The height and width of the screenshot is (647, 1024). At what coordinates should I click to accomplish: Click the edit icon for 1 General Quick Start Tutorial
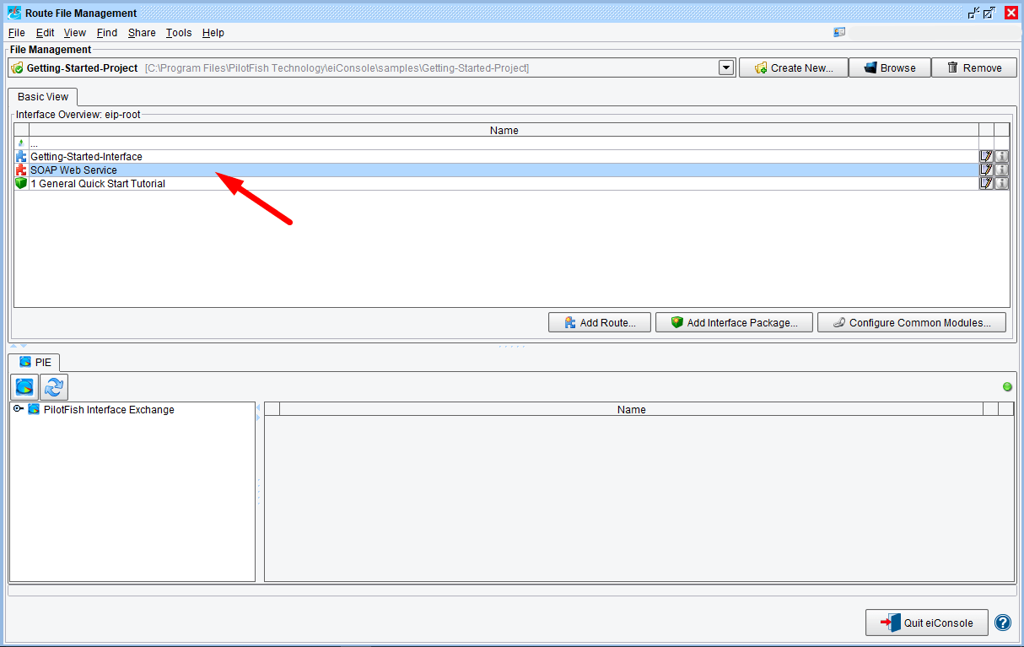tap(985, 184)
